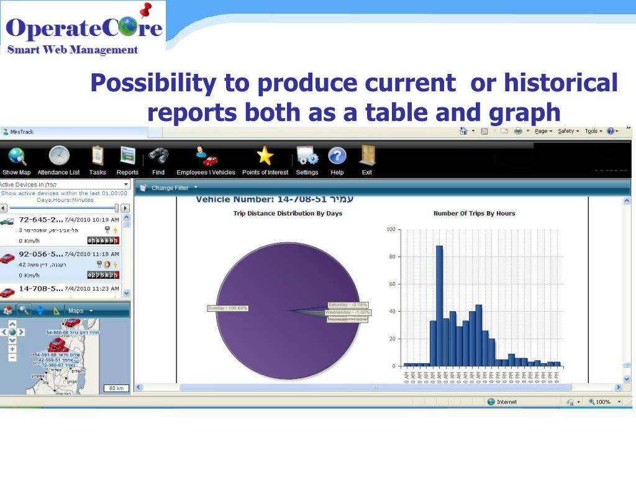Click odometer 0275825 reading

click(103, 275)
